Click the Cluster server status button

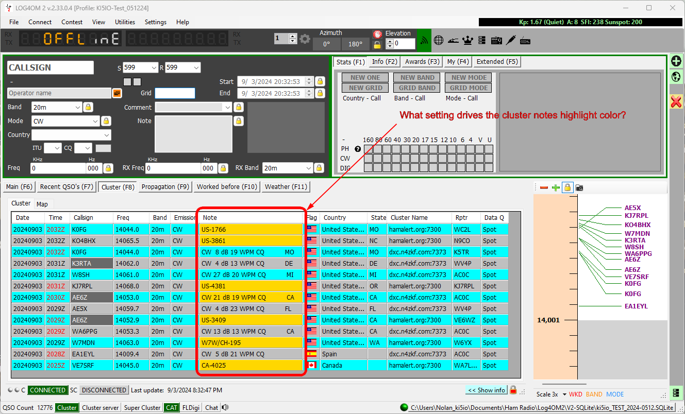pos(101,407)
